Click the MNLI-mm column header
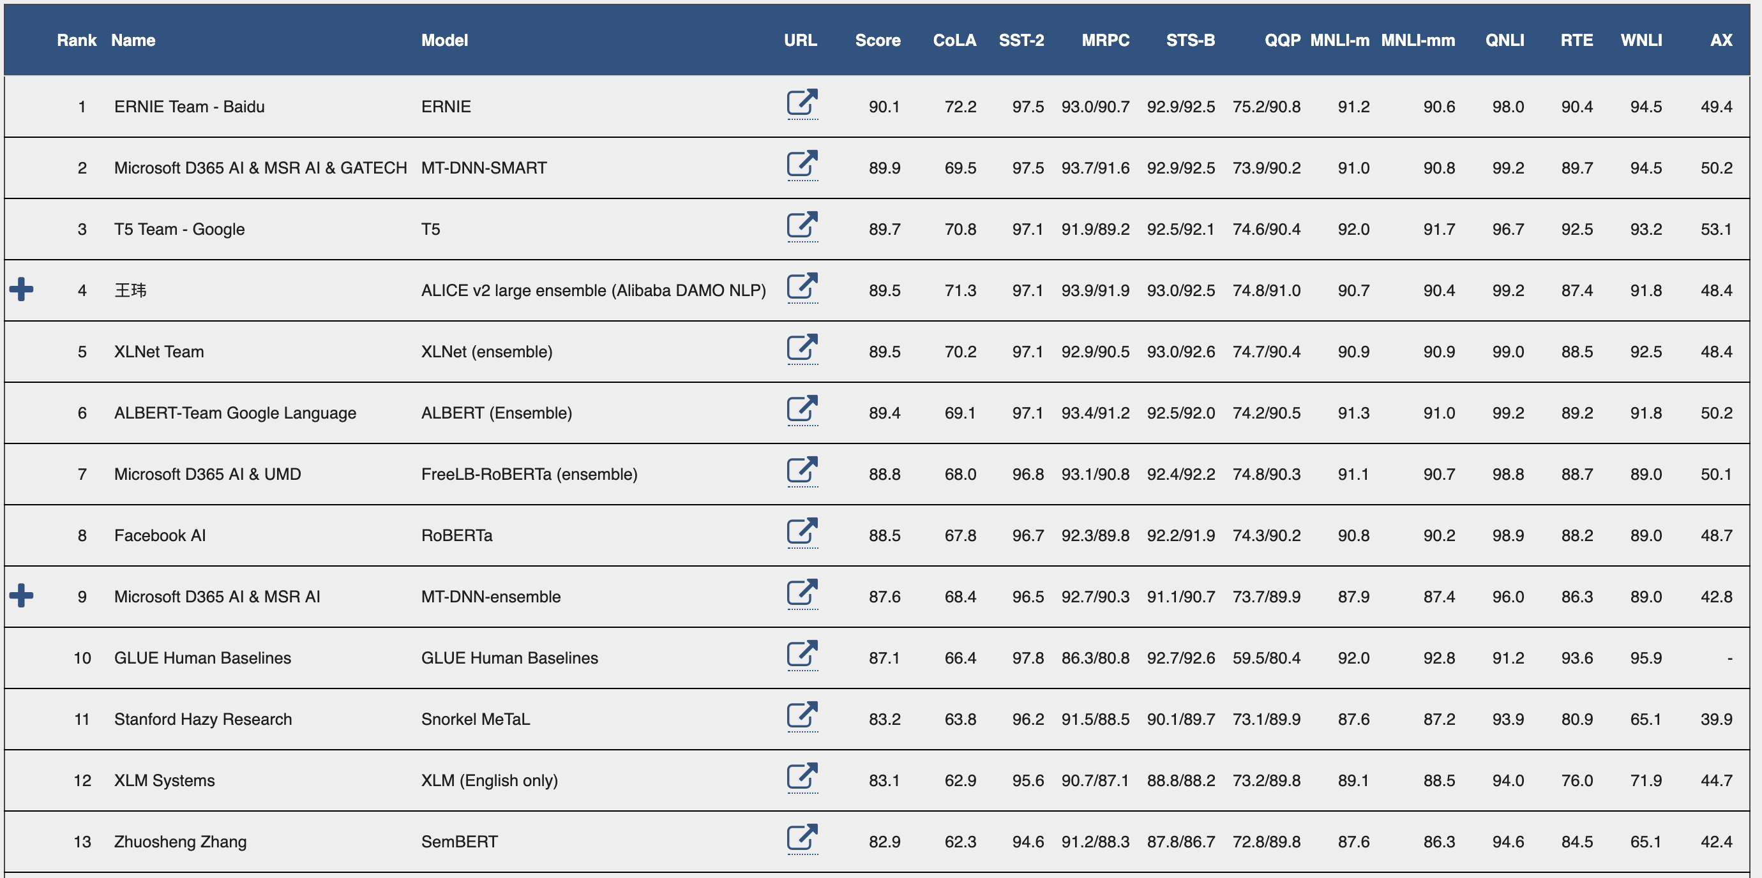1762x878 pixels. (1417, 40)
